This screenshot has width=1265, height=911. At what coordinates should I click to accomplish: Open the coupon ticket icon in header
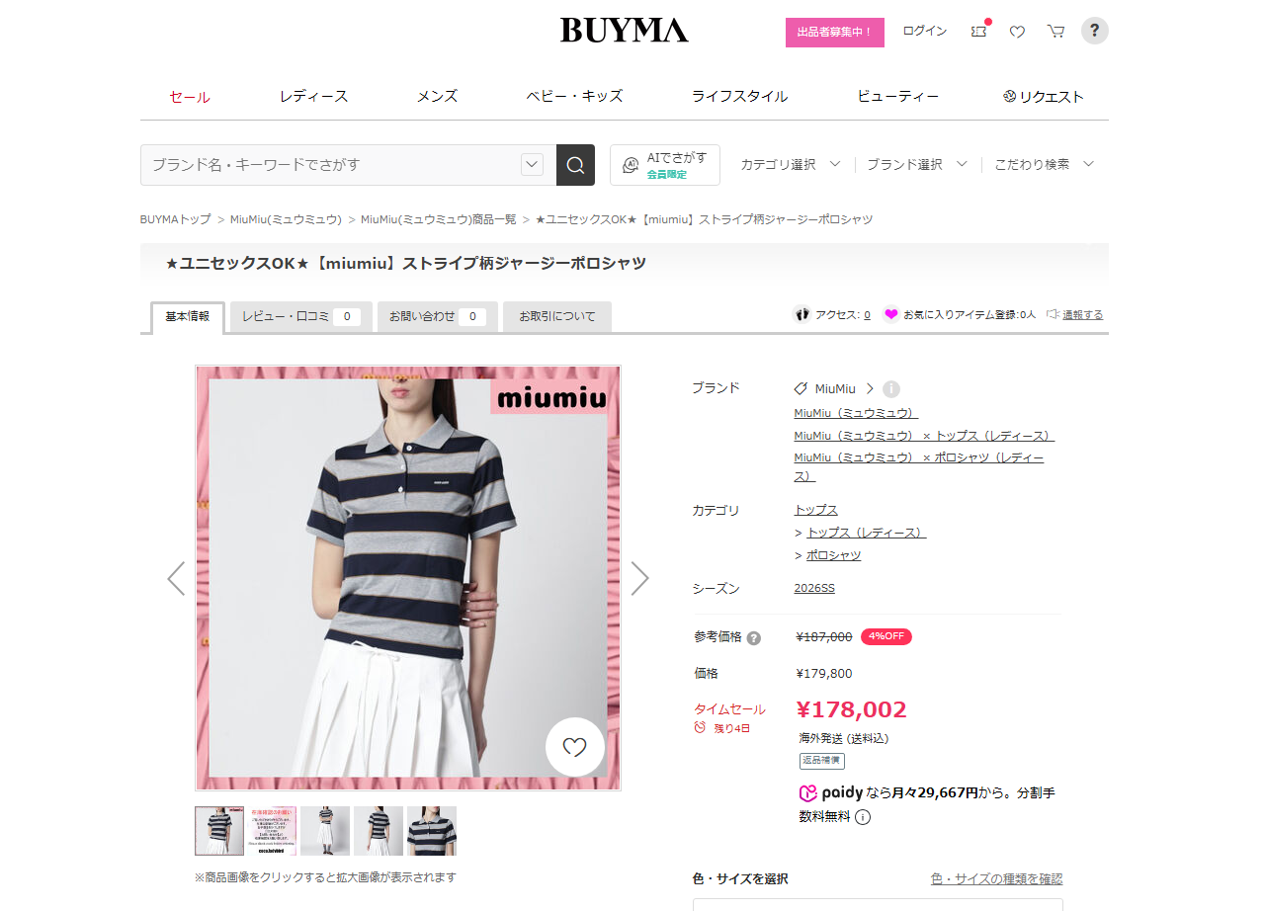pos(979,31)
